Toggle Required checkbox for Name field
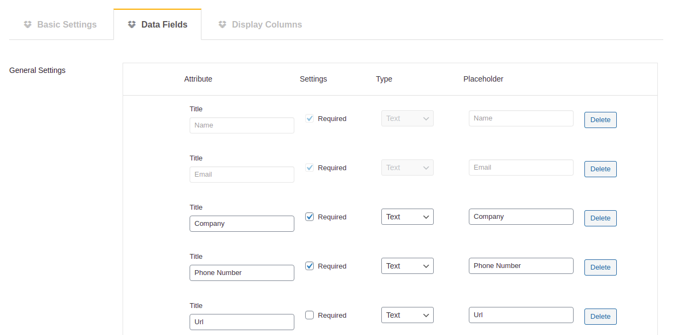Viewport: 680px width, 335px height. (x=309, y=118)
